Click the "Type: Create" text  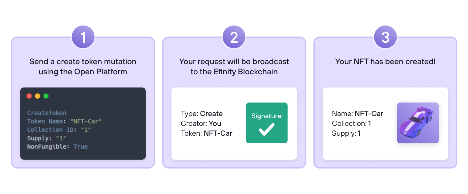[202, 114]
